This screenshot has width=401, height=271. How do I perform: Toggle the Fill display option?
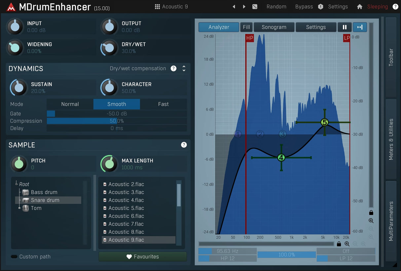pos(246,27)
